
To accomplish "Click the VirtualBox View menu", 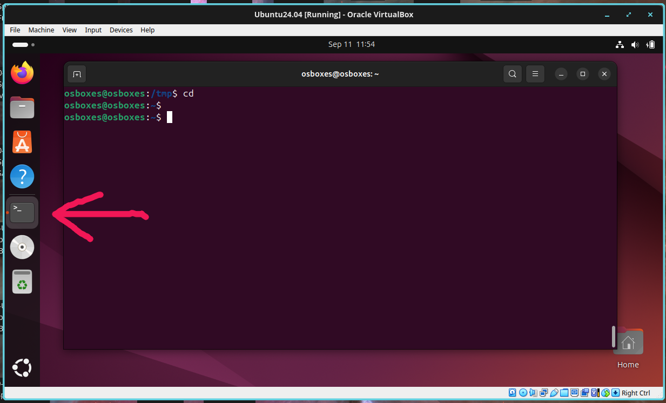I will (x=70, y=30).
